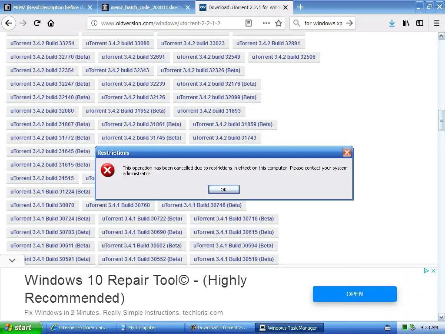Collapse the ad with chevron toggle
Image resolution: width=445 pixels, height=334 pixels.
[12, 260]
